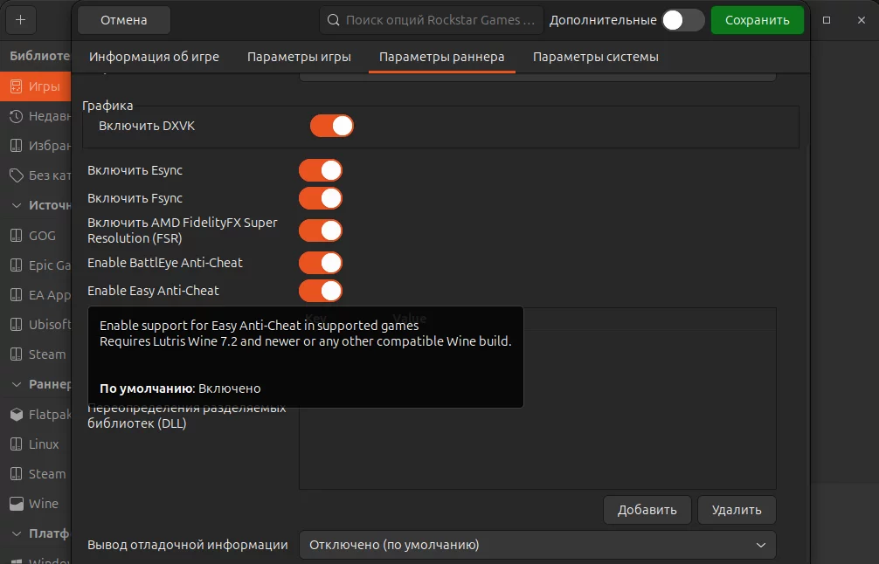This screenshot has height=564, width=879.
Task: Click Enable BattlEye Anti-Cheat label
Action: click(x=165, y=263)
